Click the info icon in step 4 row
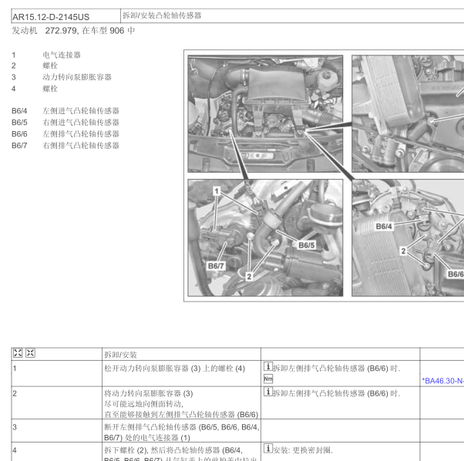464x461 pixels. click(x=267, y=448)
